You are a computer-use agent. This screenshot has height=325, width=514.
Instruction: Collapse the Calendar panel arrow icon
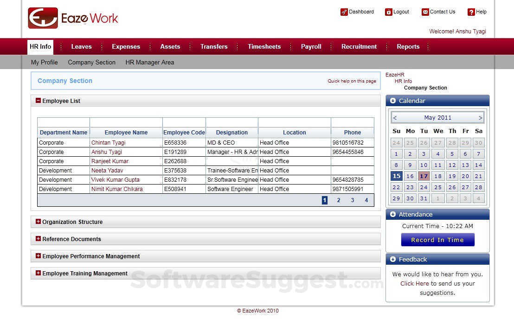pyautogui.click(x=393, y=101)
